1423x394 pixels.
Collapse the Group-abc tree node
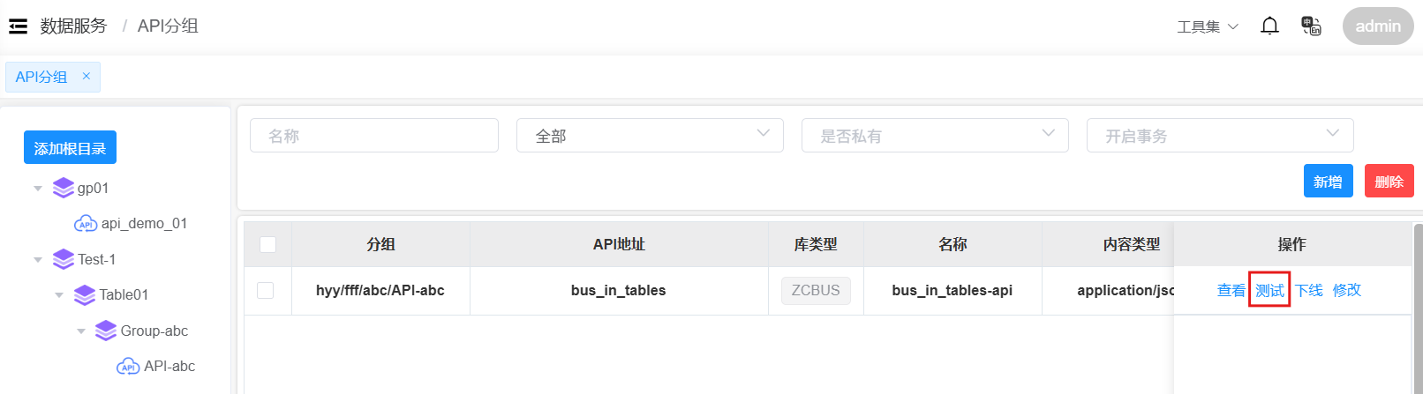[x=81, y=331]
